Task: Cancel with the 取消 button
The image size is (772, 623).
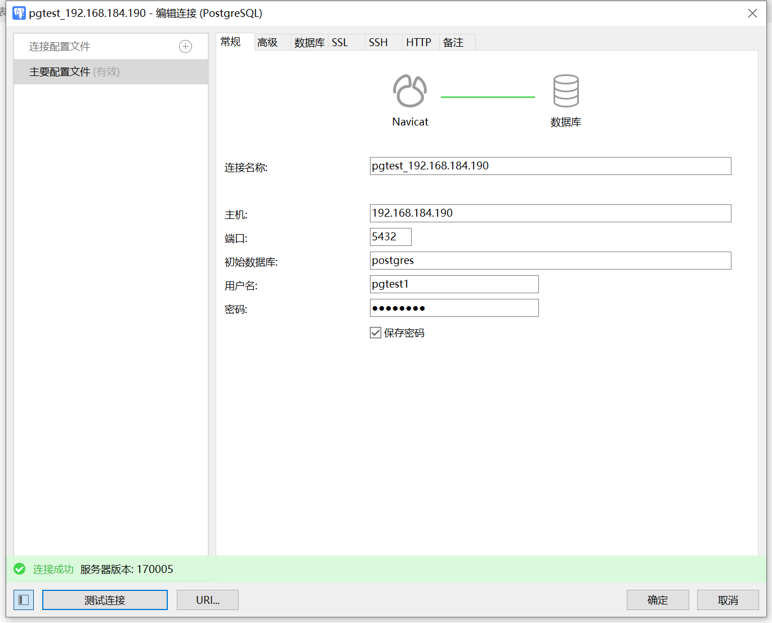Action: [x=728, y=600]
